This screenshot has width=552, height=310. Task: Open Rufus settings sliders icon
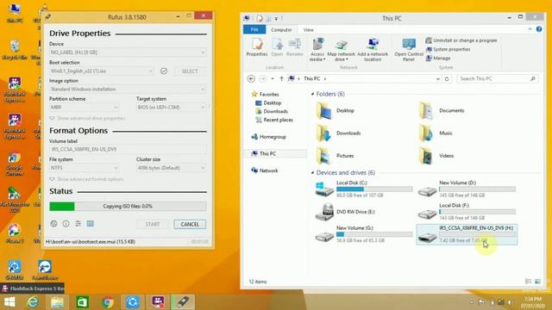[x=78, y=224]
